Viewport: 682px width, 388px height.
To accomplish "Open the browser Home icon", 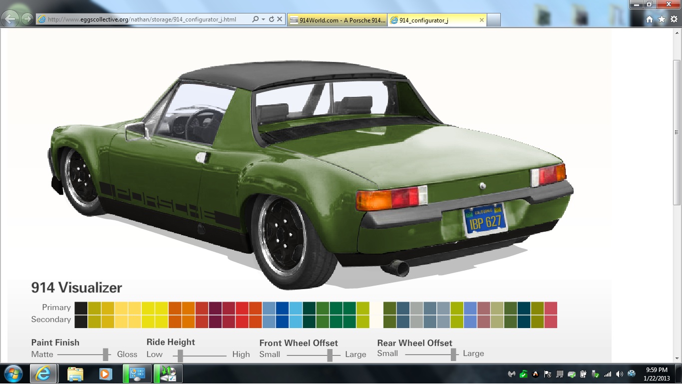I will (x=650, y=19).
